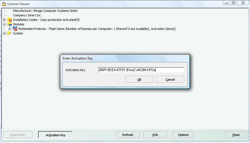Open the Info button
250x143 pixels.
155,135
